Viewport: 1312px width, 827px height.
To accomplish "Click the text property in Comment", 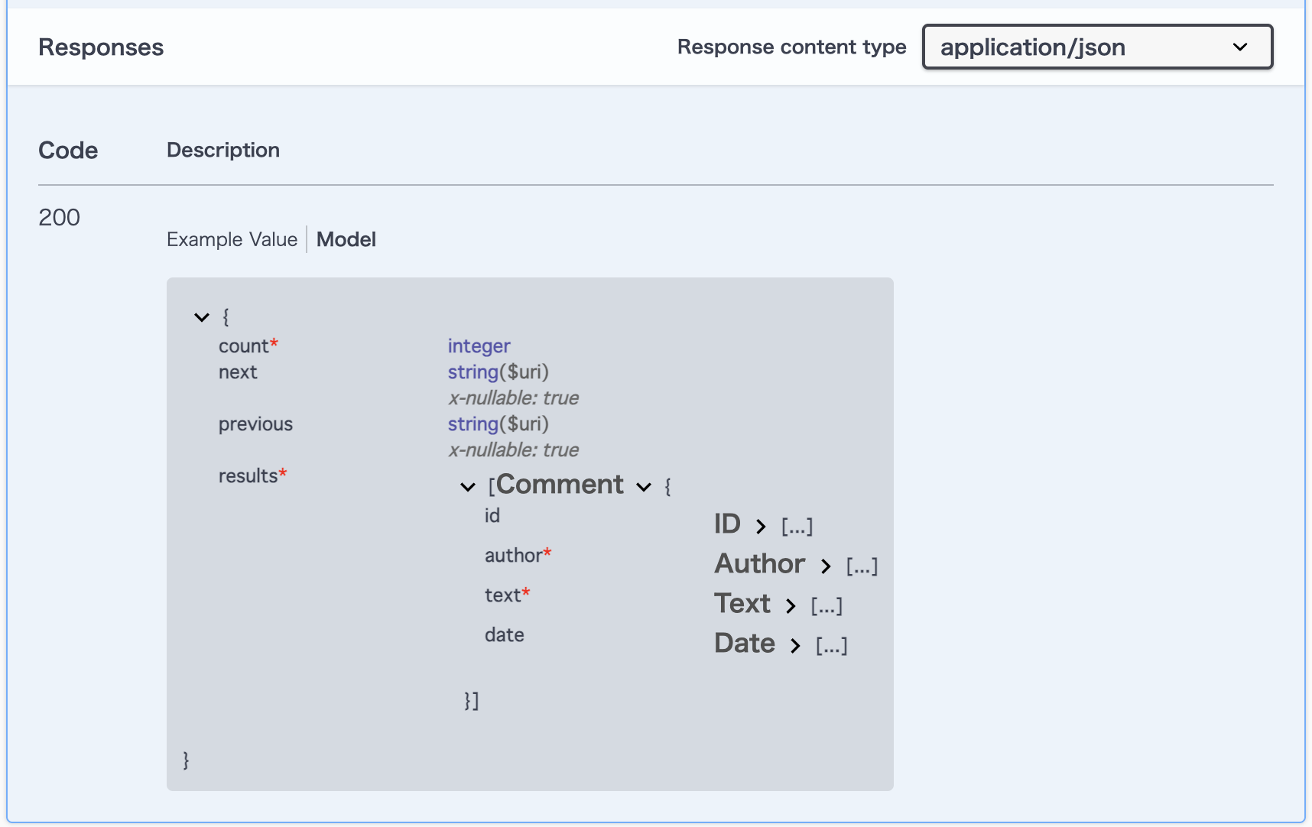I will 503,595.
